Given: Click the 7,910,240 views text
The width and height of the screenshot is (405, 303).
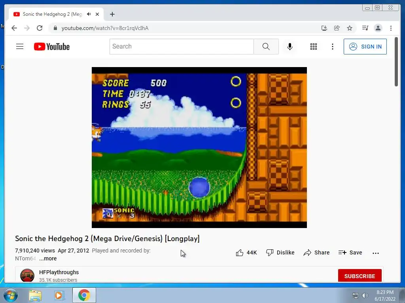Looking at the screenshot, I should click(x=35, y=251).
